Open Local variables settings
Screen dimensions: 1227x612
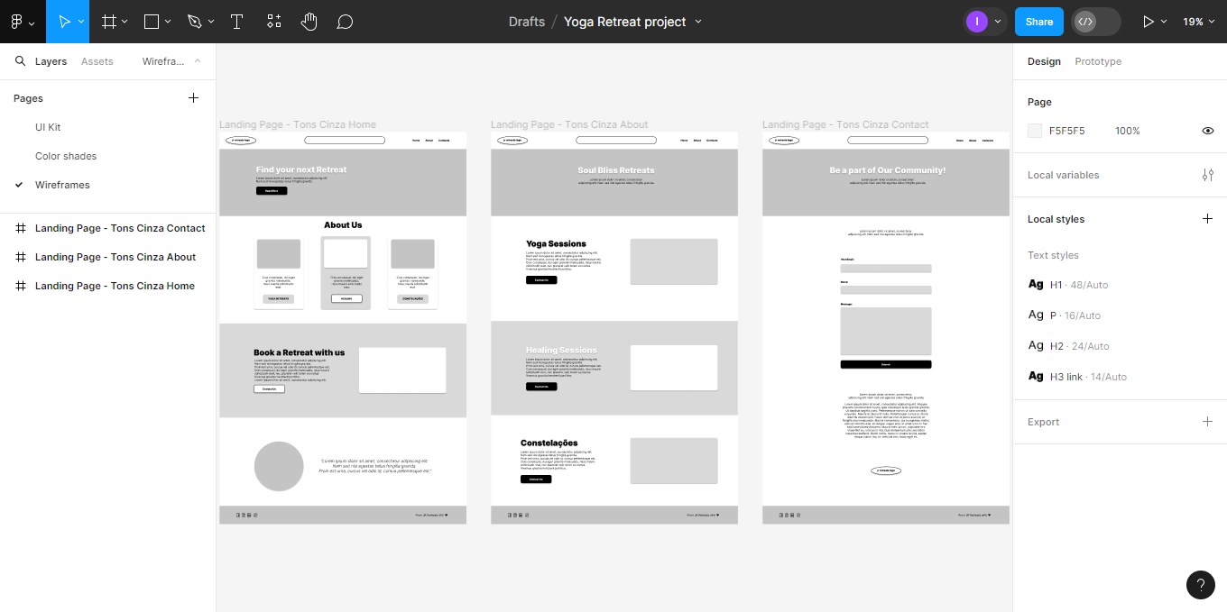coord(1208,175)
